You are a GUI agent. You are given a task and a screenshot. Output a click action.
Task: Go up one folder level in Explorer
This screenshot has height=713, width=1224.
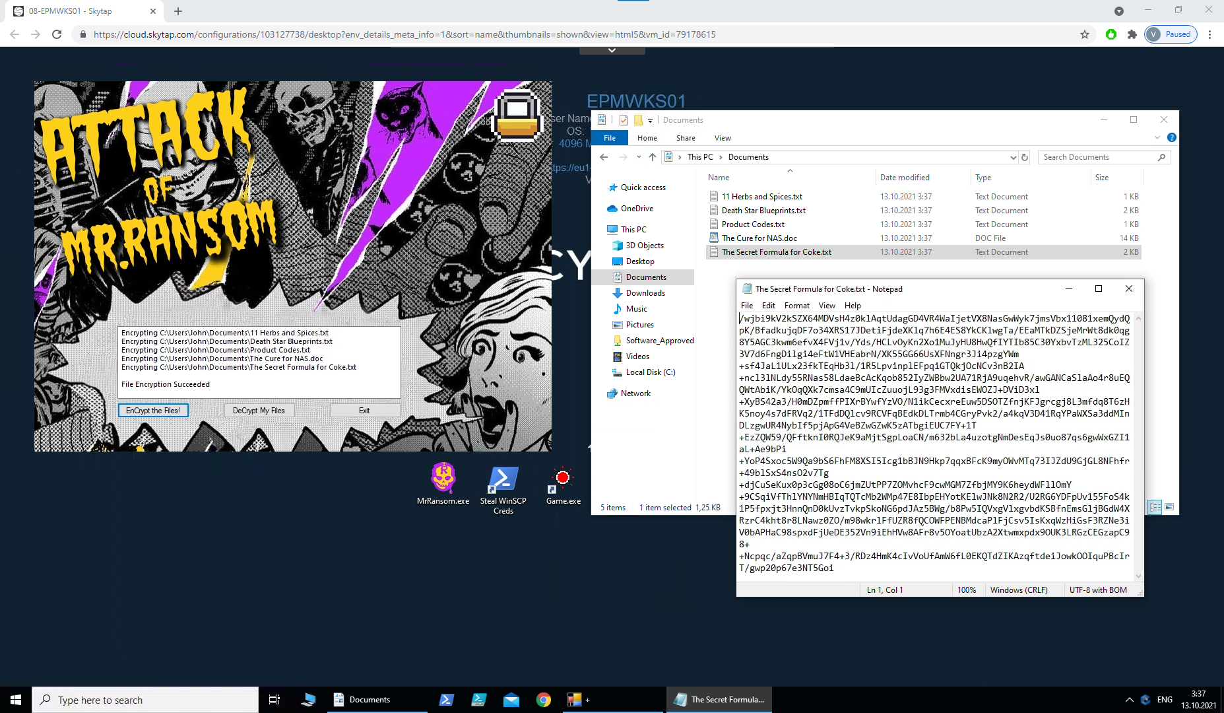(653, 157)
